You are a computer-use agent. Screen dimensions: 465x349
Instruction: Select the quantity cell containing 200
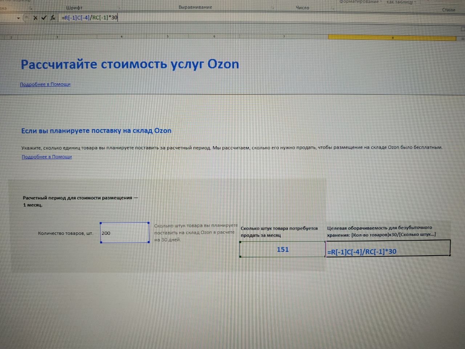pos(125,233)
